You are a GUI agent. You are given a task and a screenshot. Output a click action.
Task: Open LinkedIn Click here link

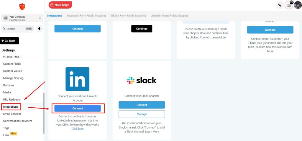(x=78, y=129)
